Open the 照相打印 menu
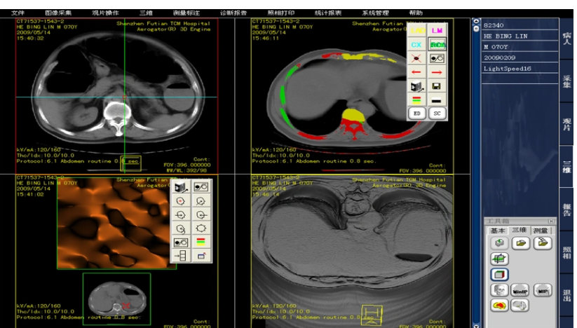Viewport: 577px width, 328px height. (280, 13)
